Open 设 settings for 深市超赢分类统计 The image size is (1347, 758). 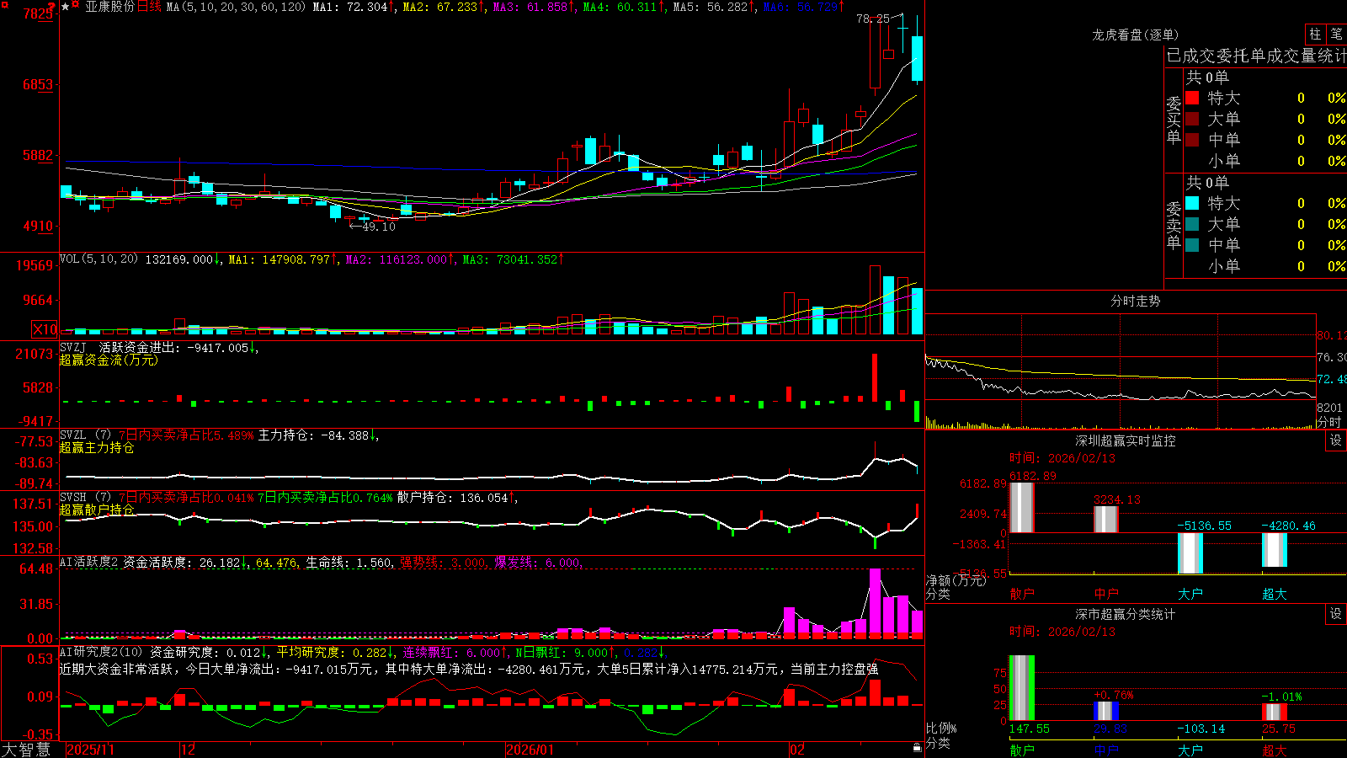1336,614
